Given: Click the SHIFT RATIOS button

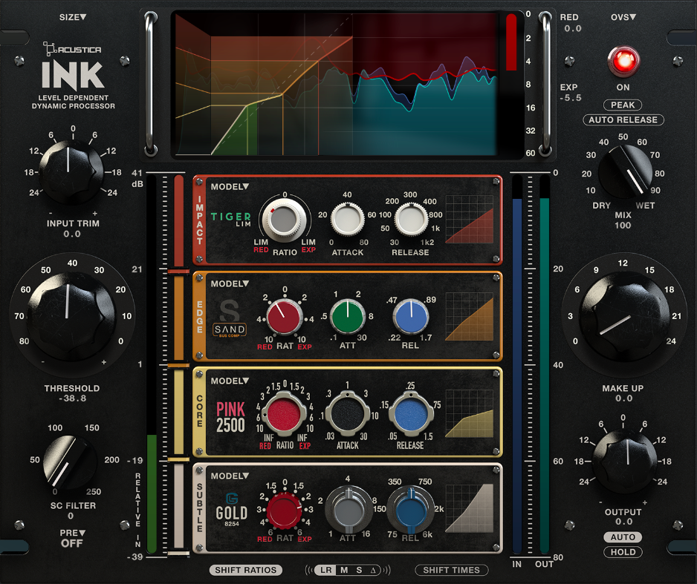Looking at the screenshot, I should [x=246, y=570].
